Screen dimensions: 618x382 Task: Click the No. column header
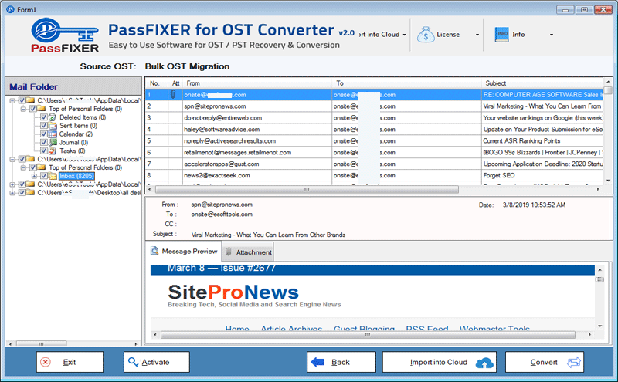click(157, 83)
